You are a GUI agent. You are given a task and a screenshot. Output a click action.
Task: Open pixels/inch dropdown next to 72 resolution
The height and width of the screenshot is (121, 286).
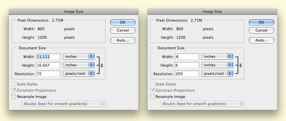pos(79,74)
